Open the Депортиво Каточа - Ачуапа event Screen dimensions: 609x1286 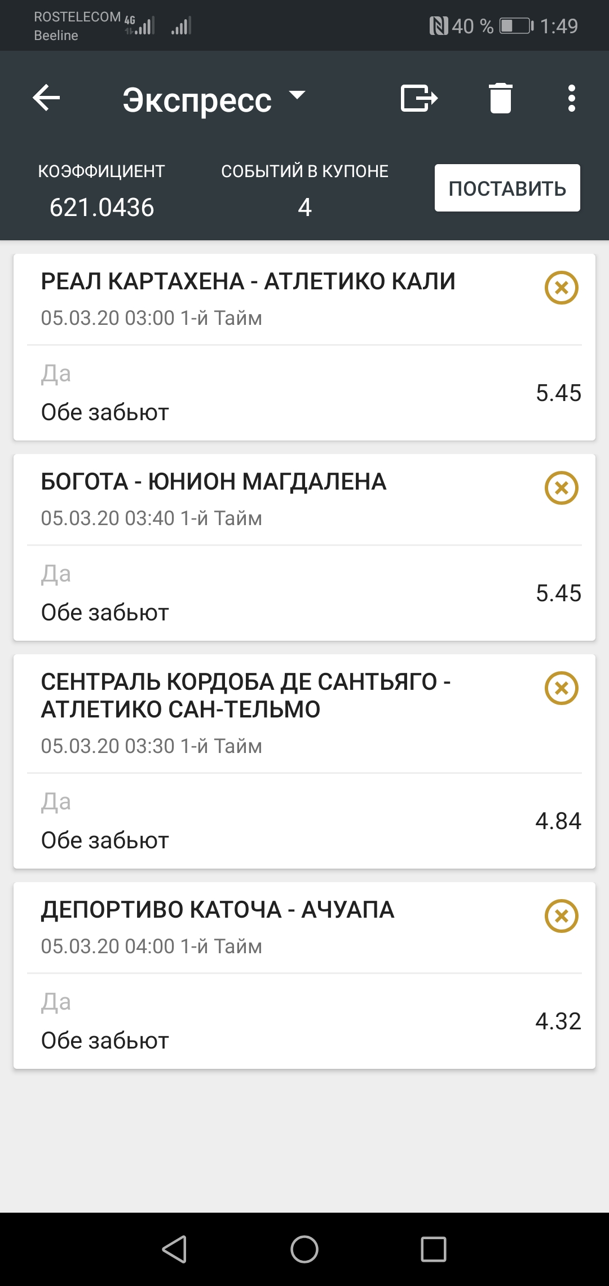coord(218,910)
